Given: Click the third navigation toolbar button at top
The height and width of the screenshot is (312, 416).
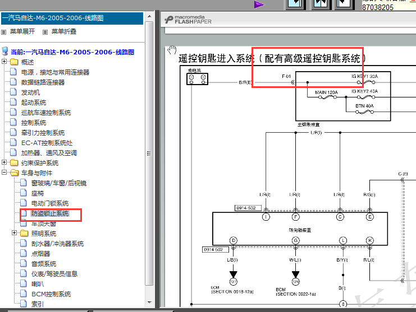Looking at the screenshot, I should click(345, 4).
